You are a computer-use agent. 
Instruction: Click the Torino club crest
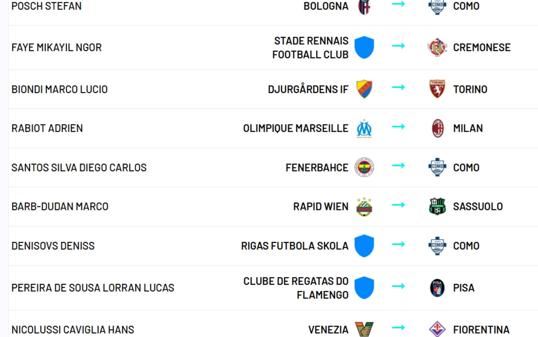437,89
